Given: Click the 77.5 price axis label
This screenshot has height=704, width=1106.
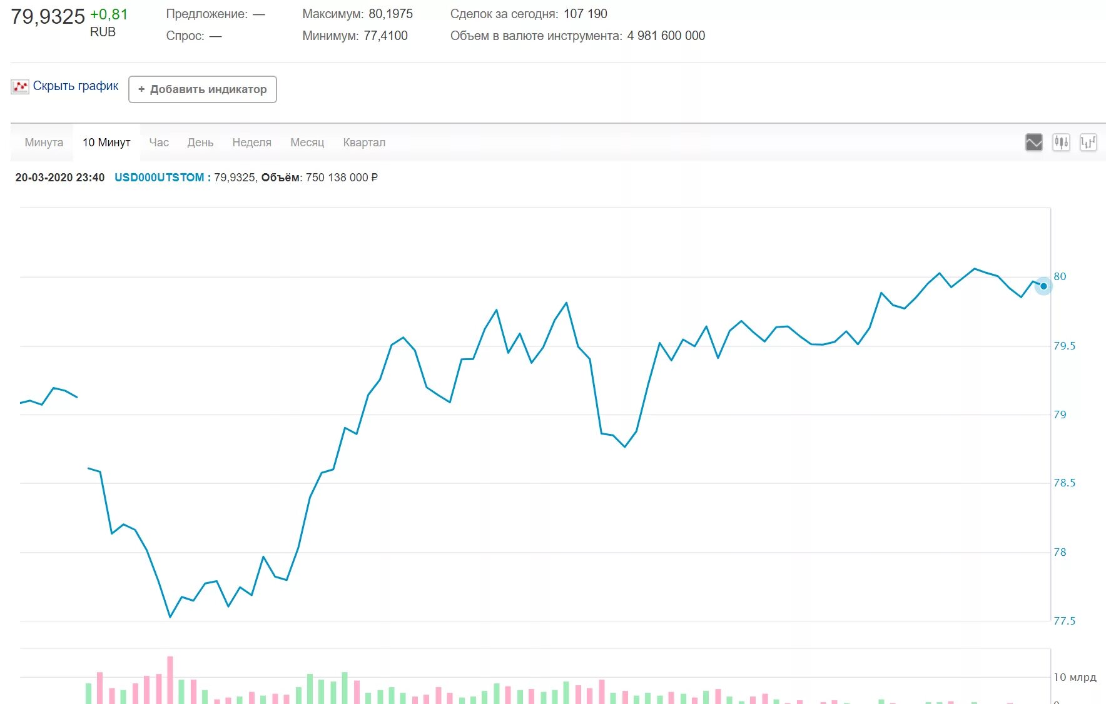Looking at the screenshot, I should [x=1064, y=621].
